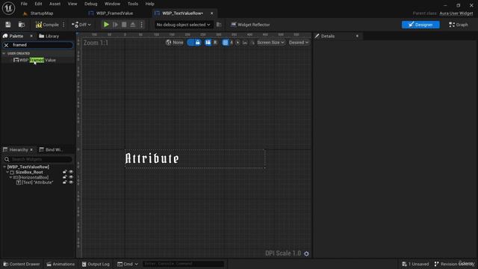Compile the widget blueprint

click(47, 25)
